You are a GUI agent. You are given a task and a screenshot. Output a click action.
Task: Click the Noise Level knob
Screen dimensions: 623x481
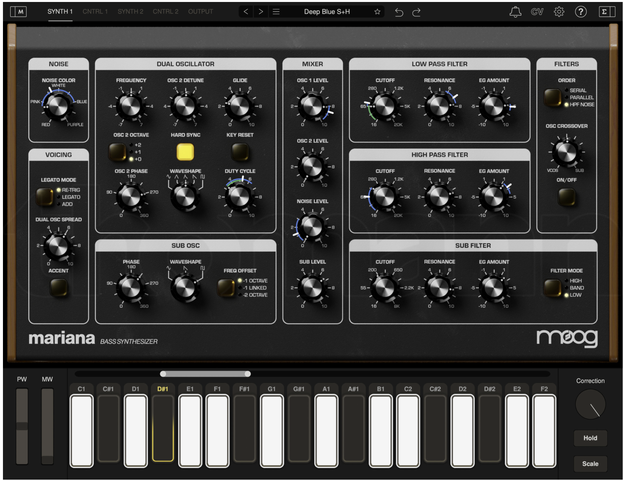click(x=312, y=227)
